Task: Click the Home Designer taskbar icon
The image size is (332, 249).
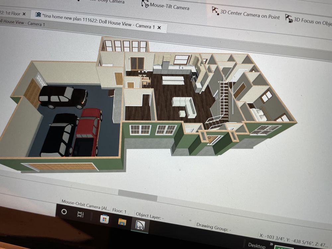Action: pos(139,225)
